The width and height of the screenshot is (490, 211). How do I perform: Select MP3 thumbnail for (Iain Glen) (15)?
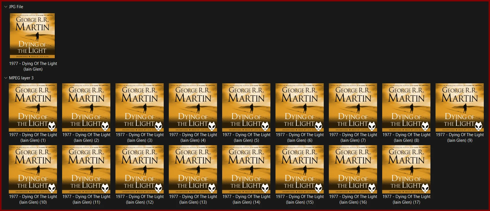tap(300, 169)
